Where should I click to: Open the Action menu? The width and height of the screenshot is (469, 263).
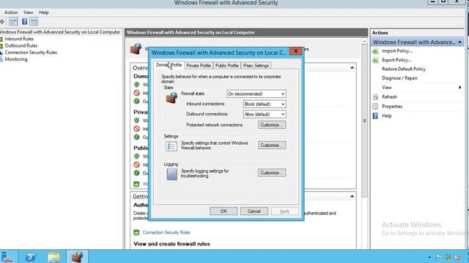[x=11, y=12]
